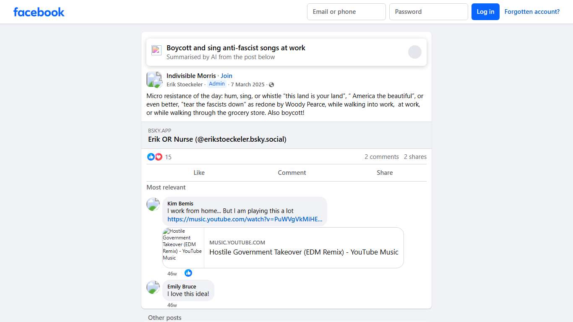Image resolution: width=573 pixels, height=322 pixels.
Task: Open the like and love reactions list
Action: coord(155,157)
